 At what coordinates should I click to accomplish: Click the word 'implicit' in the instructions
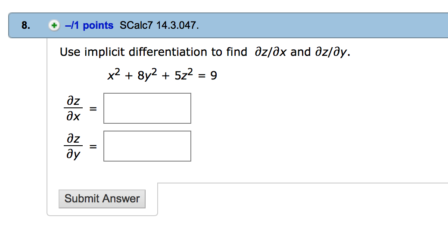tap(105, 52)
